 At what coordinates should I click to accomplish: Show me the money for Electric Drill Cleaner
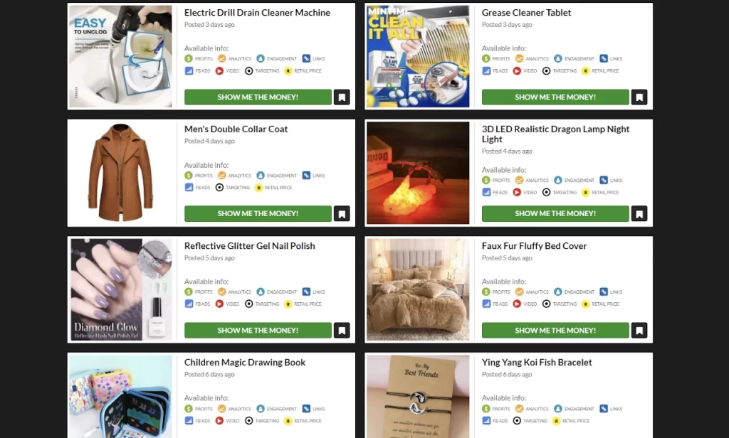tap(258, 97)
